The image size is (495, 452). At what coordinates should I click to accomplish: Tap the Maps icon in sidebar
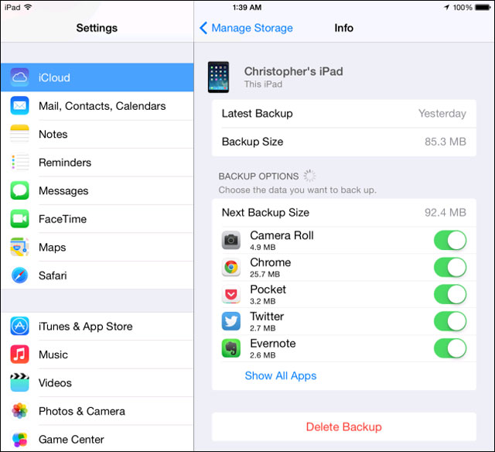coord(19,247)
